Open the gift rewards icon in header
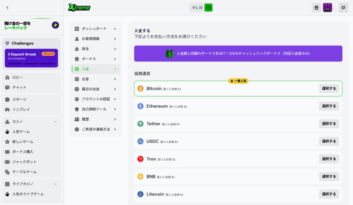This screenshot has height=205, width=353. click(316, 8)
